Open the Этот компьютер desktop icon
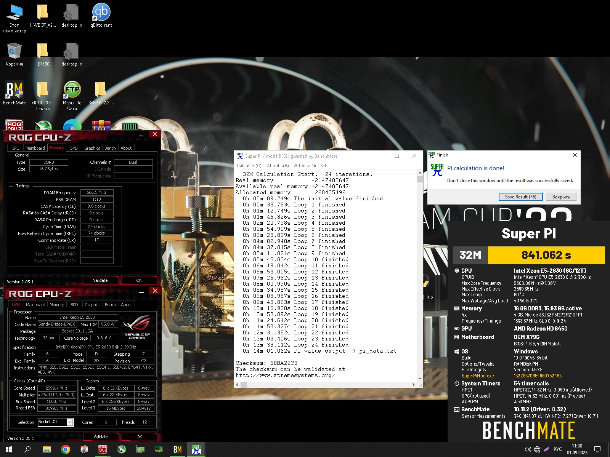The height and width of the screenshot is (457, 610). [14, 18]
